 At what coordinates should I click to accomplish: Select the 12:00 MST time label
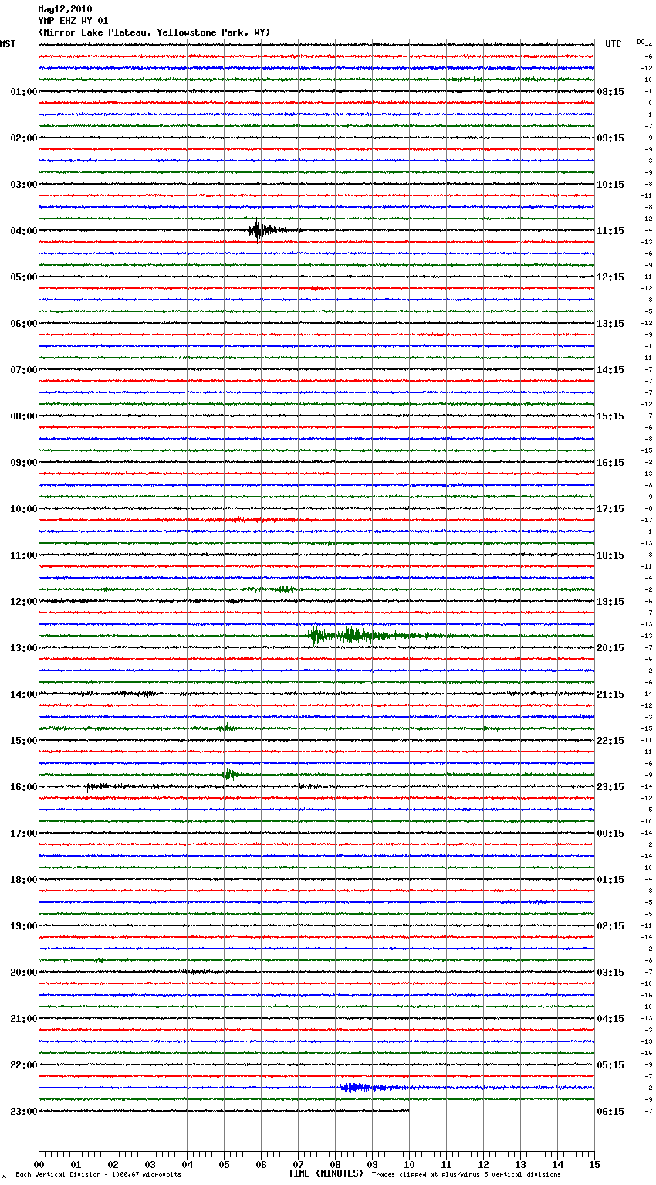(x=23, y=602)
